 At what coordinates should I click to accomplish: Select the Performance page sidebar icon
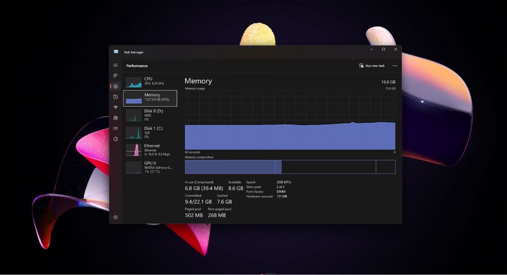pos(116,86)
